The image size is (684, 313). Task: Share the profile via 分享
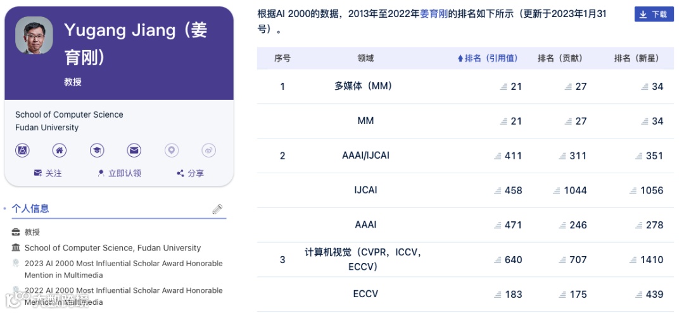click(190, 173)
